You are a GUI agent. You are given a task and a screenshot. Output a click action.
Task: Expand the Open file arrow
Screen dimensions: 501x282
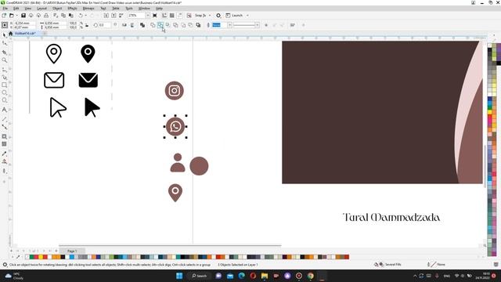tap(16, 16)
